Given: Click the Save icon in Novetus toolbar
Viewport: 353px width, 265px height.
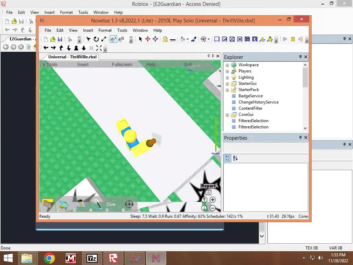Looking at the screenshot, I should pyautogui.click(x=60, y=39).
